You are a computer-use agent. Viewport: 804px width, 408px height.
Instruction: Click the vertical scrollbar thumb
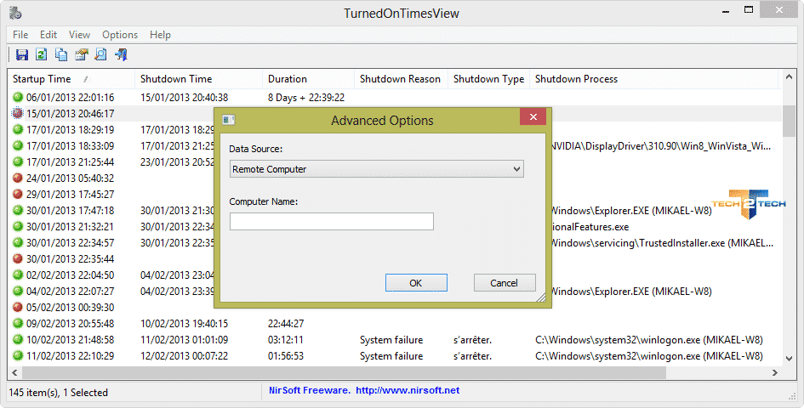[x=790, y=121]
